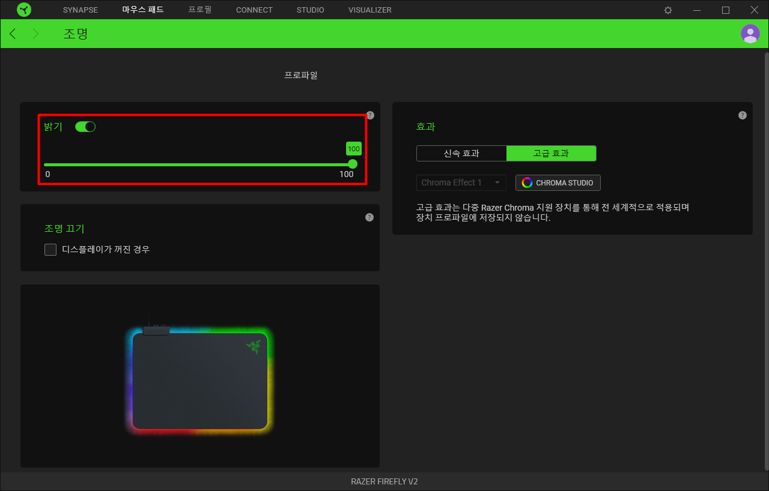Switch to the 프로필 tab

pyautogui.click(x=200, y=10)
